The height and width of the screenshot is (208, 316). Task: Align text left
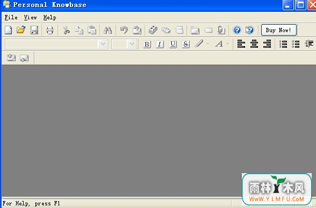click(241, 44)
